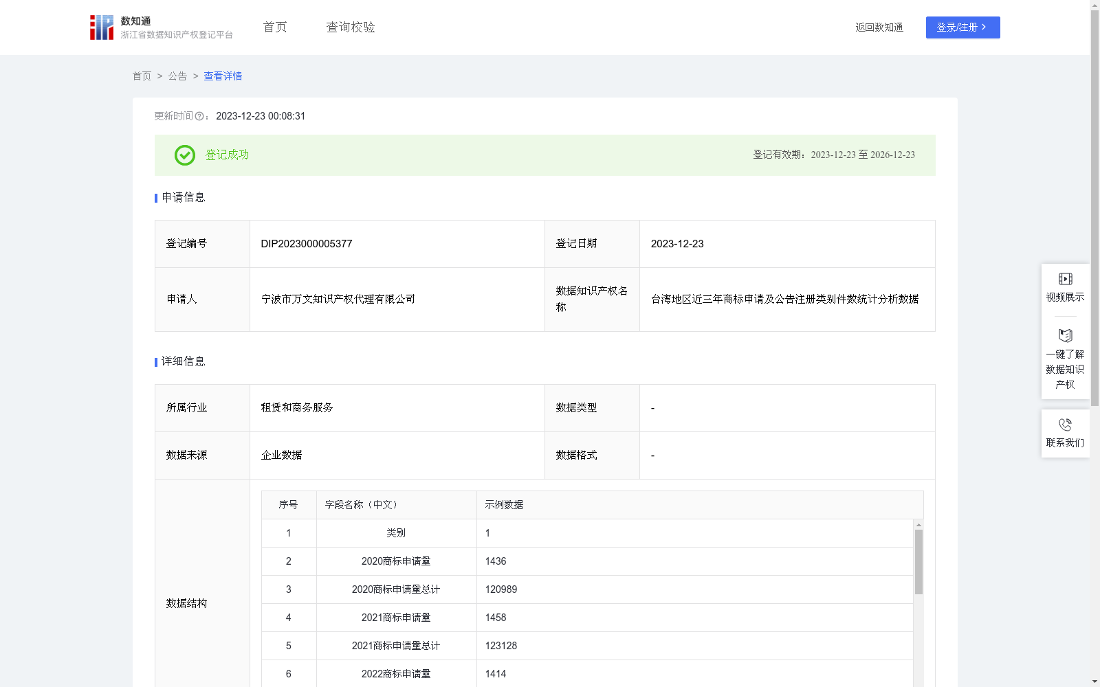Click the green success checkmark icon
1100x687 pixels.
185,155
